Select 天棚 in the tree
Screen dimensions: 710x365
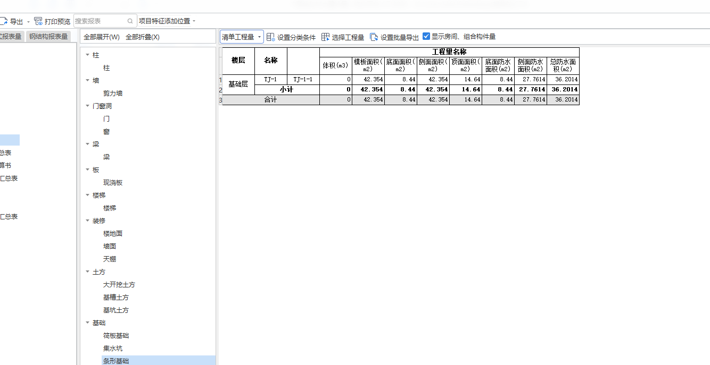click(110, 259)
